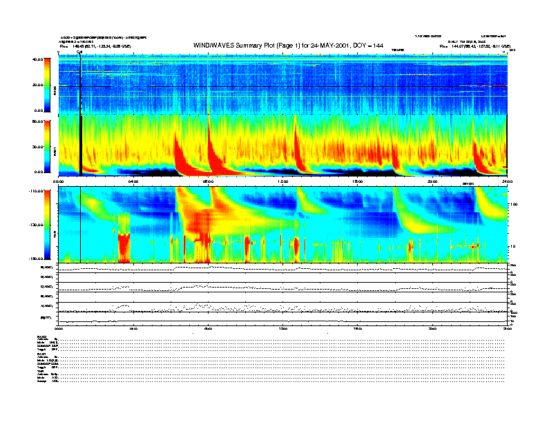
Task: Click the RAD2 intensity color bar
Action: coord(47,85)
